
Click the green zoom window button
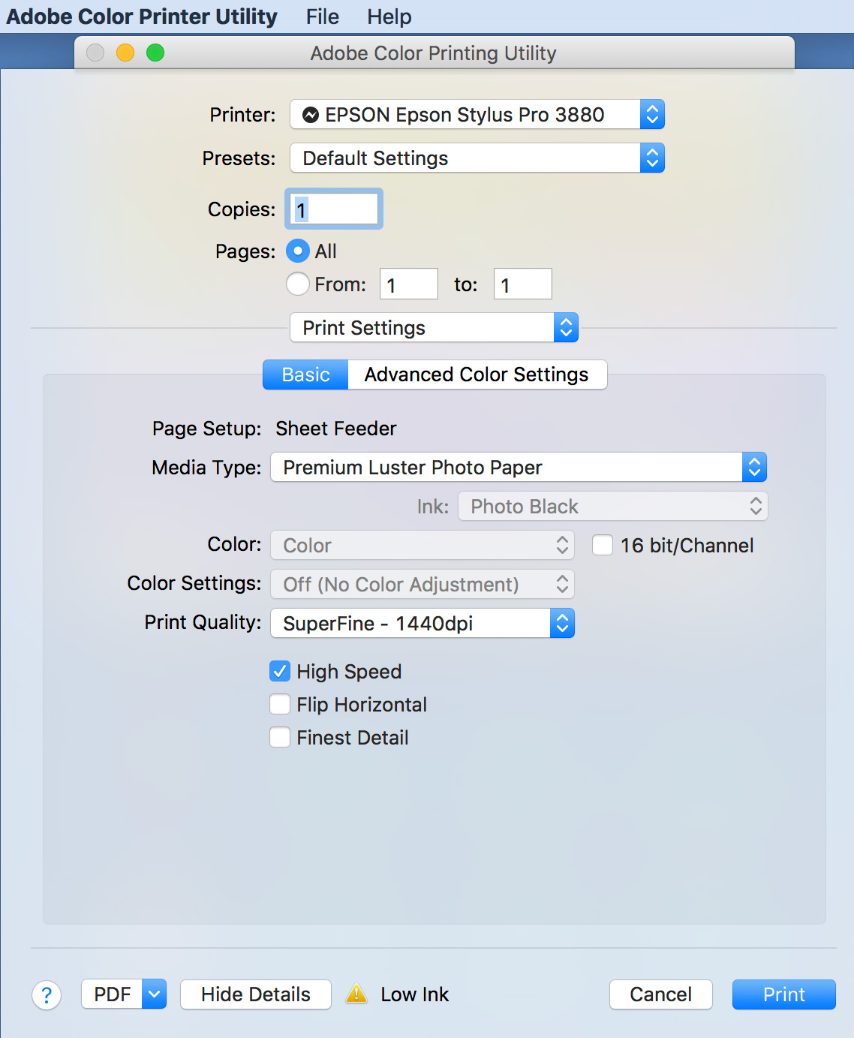tap(155, 53)
